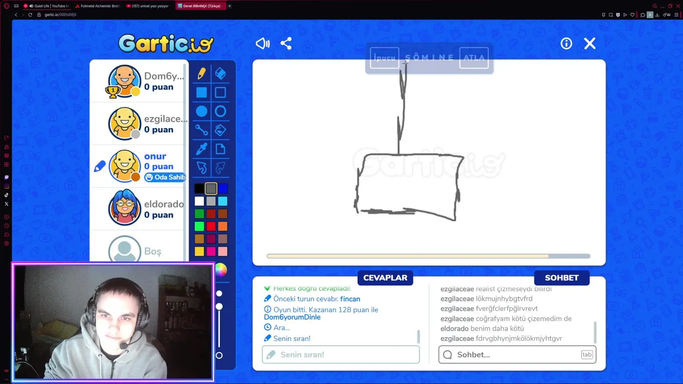This screenshot has height=384, width=683.
Task: Switch to the SOHBET tab
Action: (x=562, y=278)
